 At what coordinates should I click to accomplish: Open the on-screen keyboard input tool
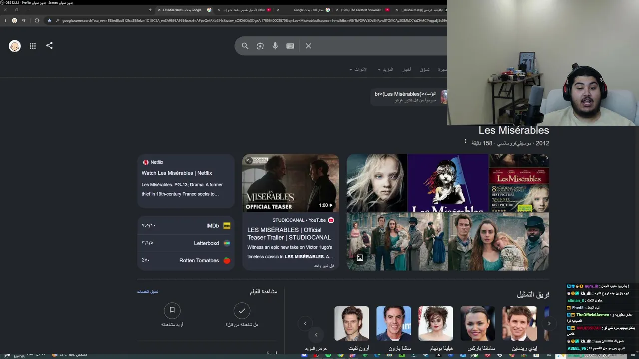tap(290, 46)
